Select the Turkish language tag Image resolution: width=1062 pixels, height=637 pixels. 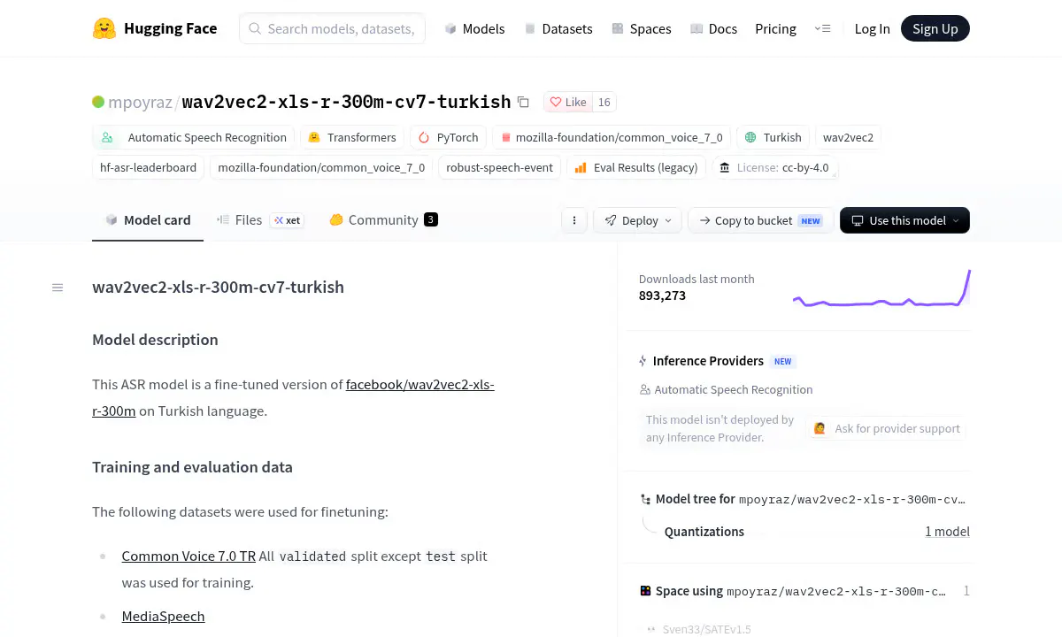click(x=773, y=137)
